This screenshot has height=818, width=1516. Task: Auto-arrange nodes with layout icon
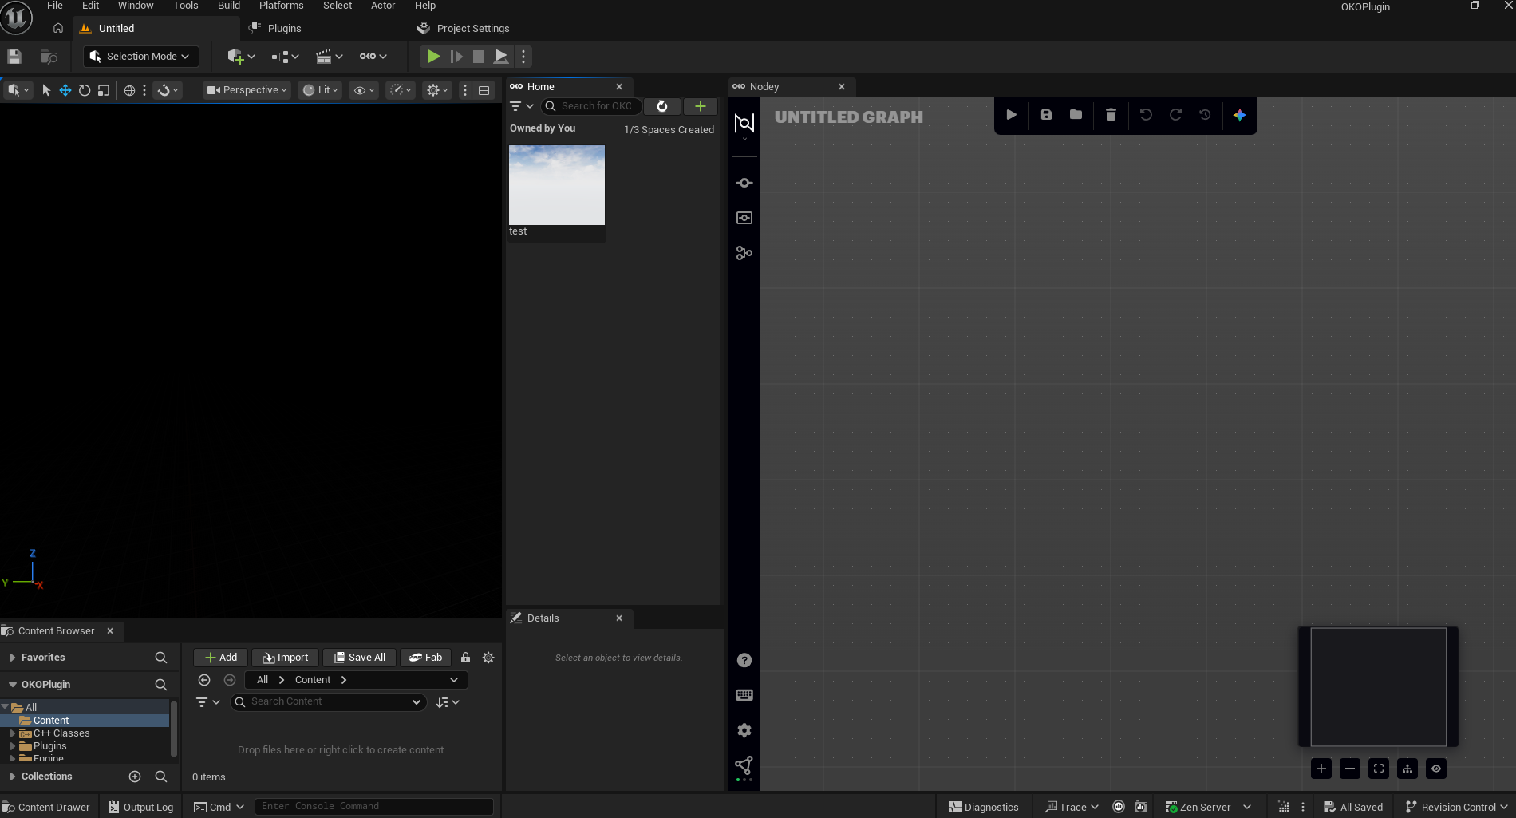coord(1407,769)
